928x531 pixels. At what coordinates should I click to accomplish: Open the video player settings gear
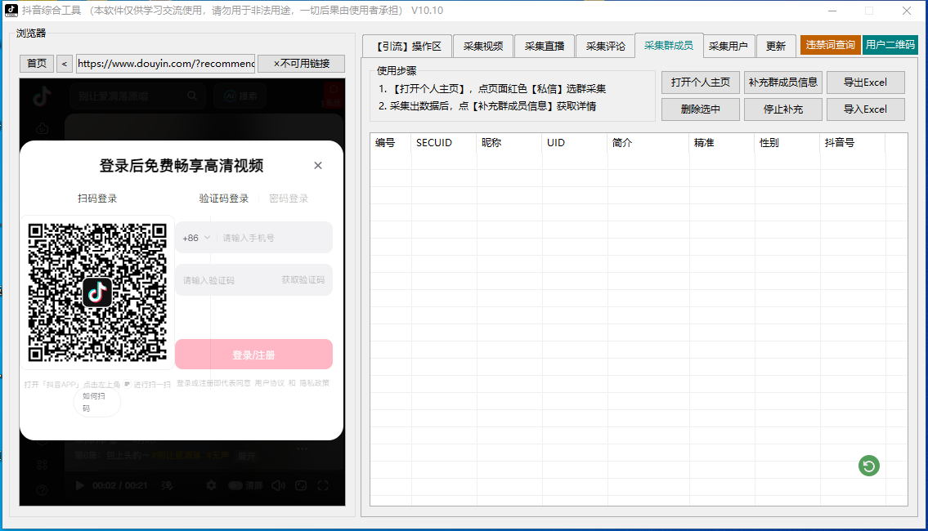click(211, 485)
